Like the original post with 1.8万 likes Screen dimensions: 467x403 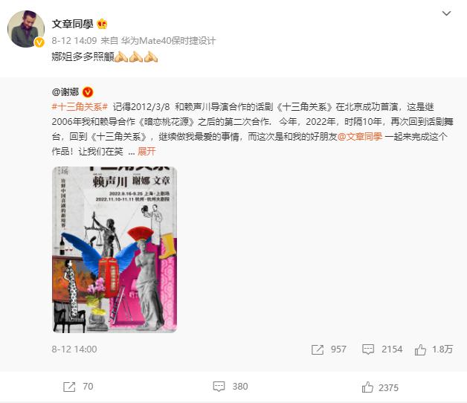(420, 349)
